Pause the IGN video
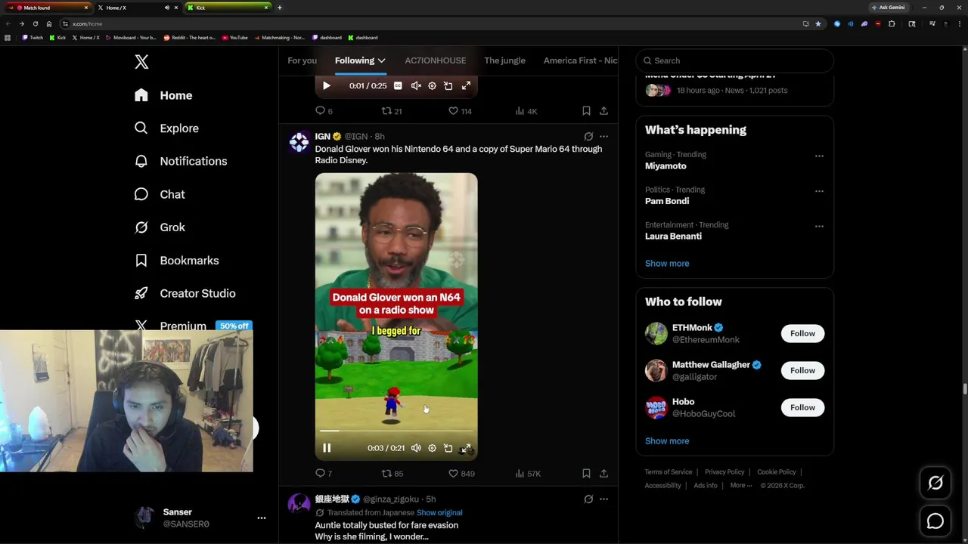 (327, 448)
